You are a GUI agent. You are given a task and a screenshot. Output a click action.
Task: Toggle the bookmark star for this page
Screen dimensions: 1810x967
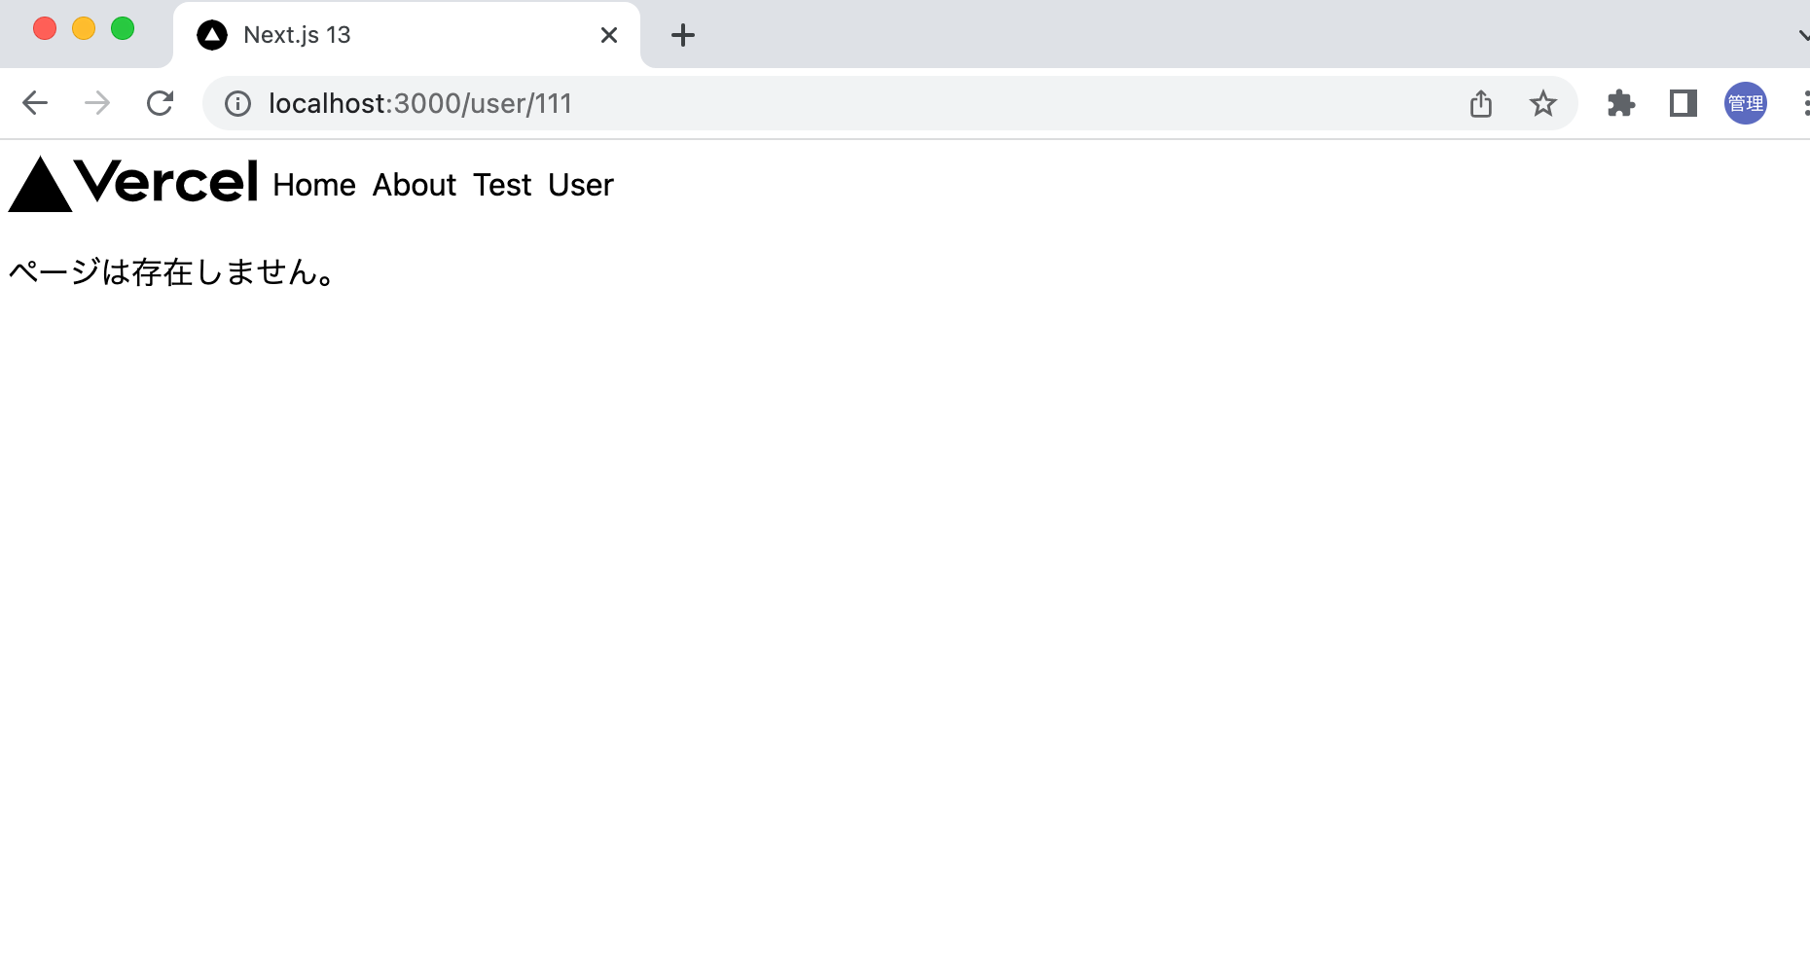1542,103
